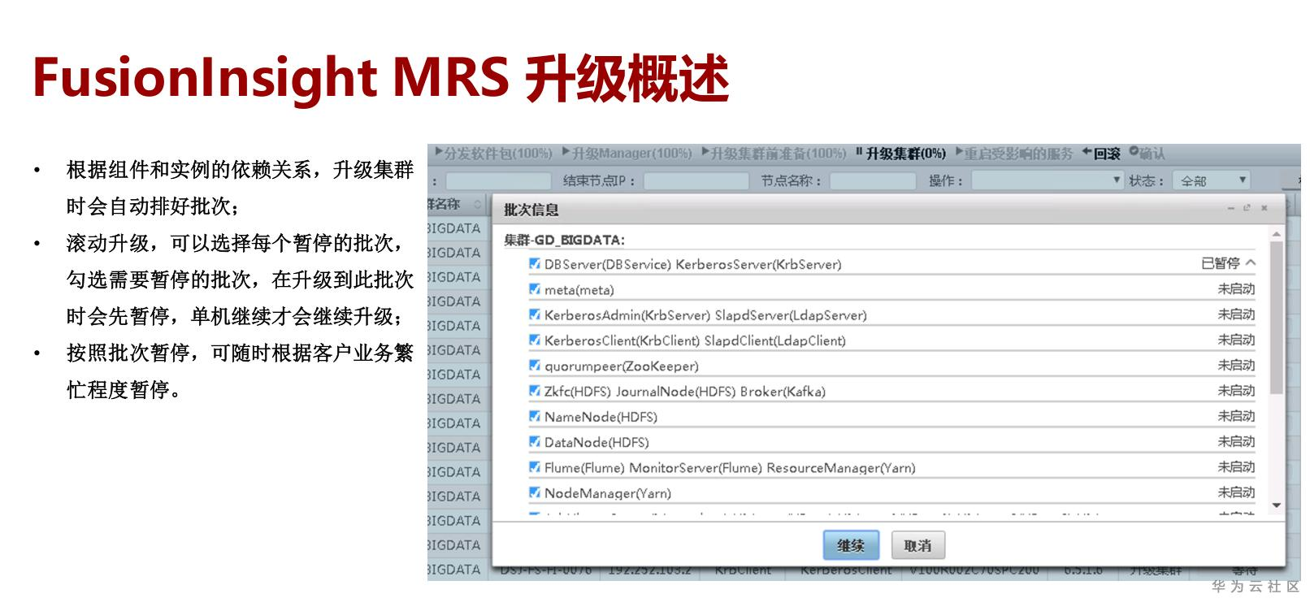Click the 节点名称 input field
Viewport: 1310px width, 607px height.
tap(873, 180)
